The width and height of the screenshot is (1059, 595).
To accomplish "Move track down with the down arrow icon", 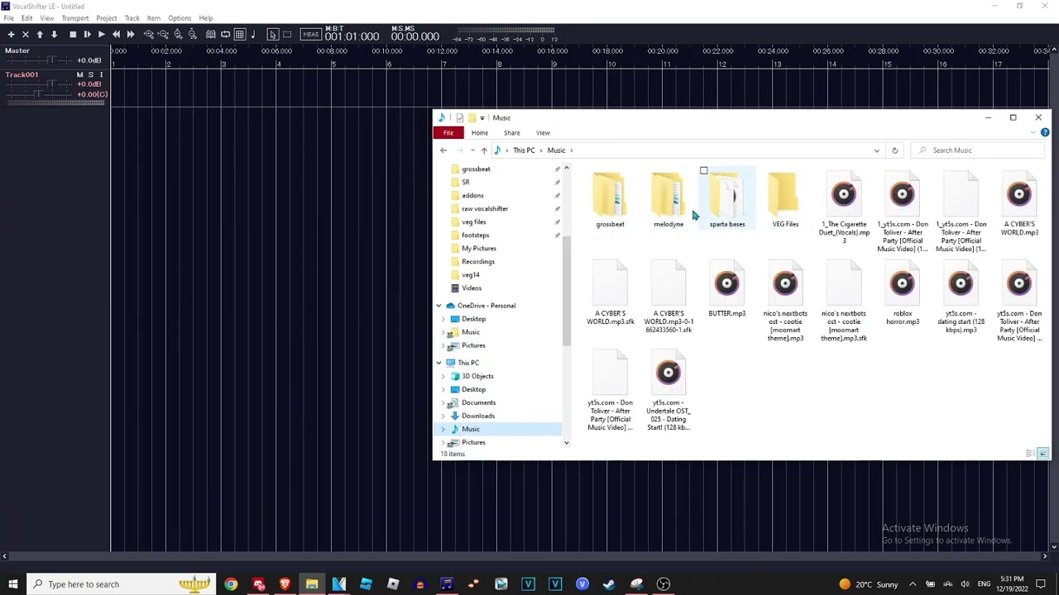I will coord(54,35).
